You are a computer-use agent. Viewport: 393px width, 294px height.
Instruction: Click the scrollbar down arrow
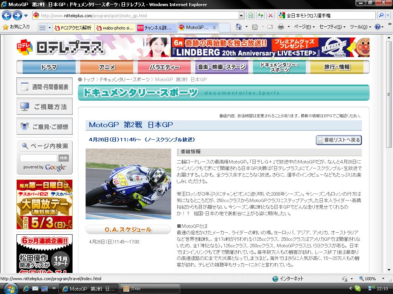(x=389, y=270)
